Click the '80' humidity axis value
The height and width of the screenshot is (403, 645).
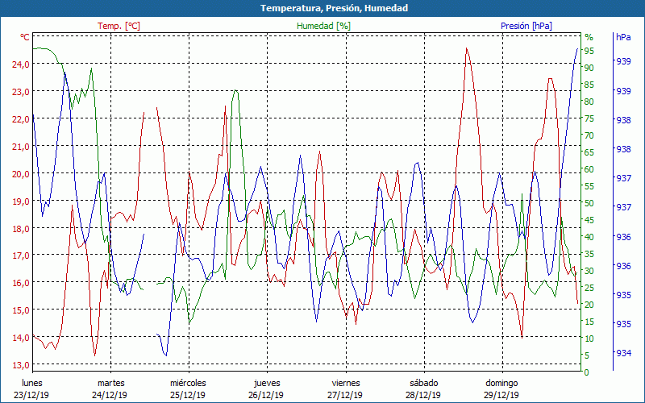(x=589, y=102)
